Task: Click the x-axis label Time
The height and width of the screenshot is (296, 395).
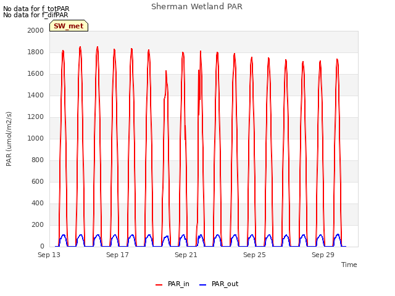Action: click(349, 265)
